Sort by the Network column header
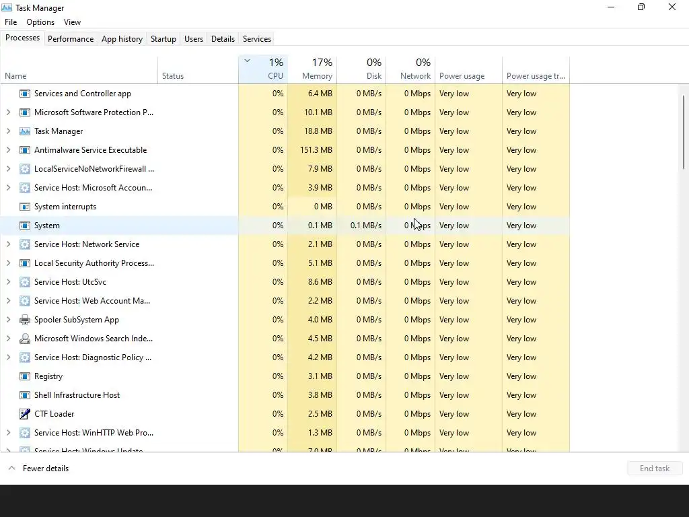The height and width of the screenshot is (517, 689). pyautogui.click(x=410, y=69)
